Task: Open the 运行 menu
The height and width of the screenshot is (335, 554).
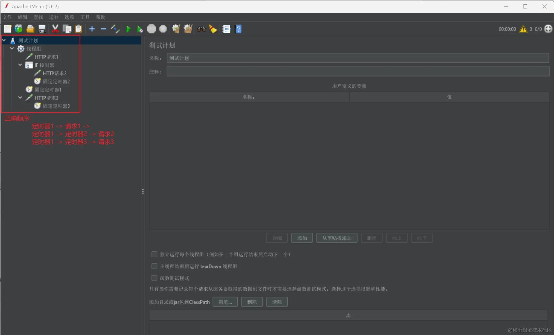Action: (x=54, y=17)
